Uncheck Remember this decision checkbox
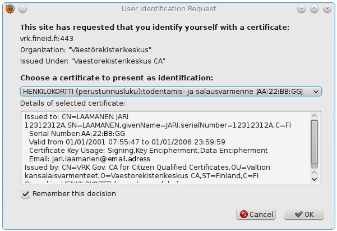The width and height of the screenshot is (337, 231). [25, 194]
